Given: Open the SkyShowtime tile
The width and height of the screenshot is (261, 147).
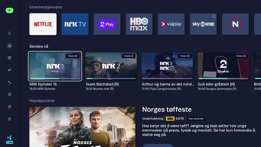Looking at the screenshot, I should pyautogui.click(x=203, y=24).
